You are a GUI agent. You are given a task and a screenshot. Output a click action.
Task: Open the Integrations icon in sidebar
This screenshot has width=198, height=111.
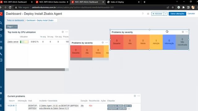1,93
